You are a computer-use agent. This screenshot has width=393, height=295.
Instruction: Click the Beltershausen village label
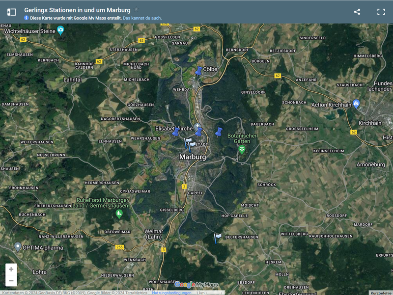pos(242,237)
